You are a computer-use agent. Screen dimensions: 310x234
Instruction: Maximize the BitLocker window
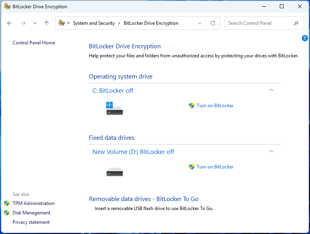[x=282, y=6]
